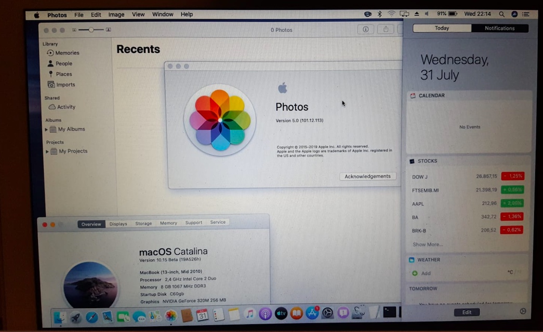
Task: Click the DOW J stock row
Action: (x=468, y=176)
